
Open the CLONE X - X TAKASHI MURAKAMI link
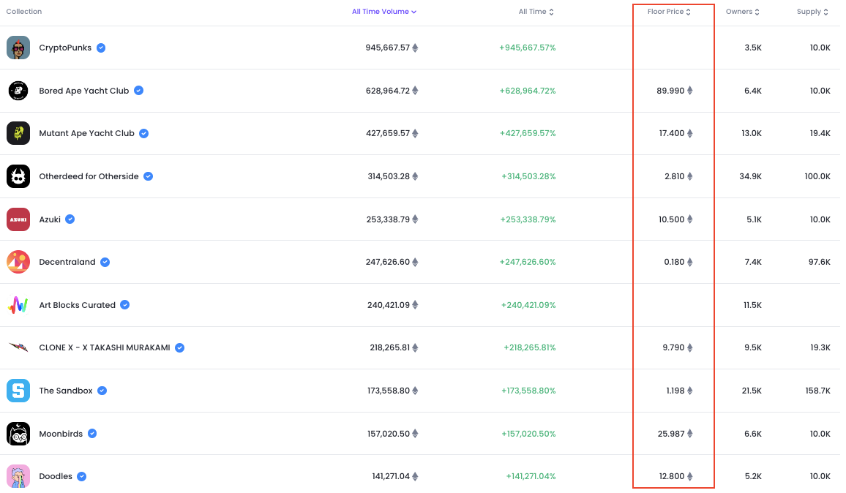(x=105, y=348)
